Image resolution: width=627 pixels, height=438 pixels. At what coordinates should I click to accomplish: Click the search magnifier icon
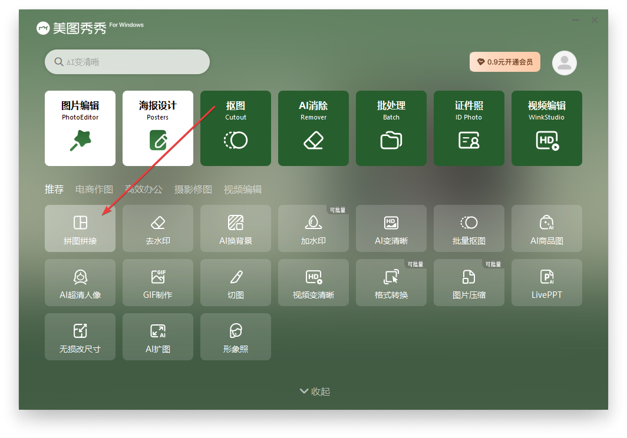click(59, 62)
